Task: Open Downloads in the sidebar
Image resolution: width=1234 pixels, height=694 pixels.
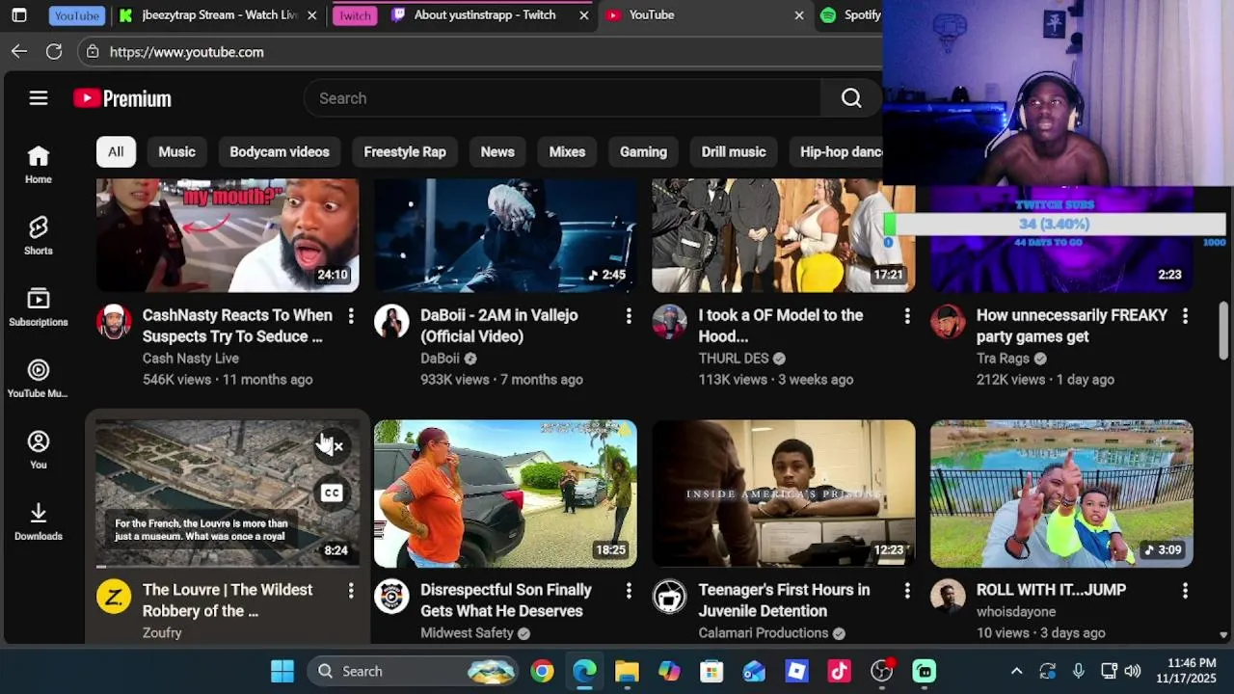Action: 39,521
